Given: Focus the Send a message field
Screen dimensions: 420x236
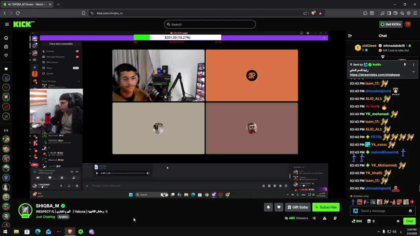Looking at the screenshot, I should pos(383,211).
